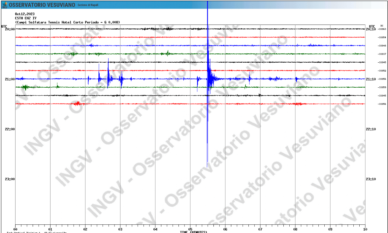Click the 'Sezione di Napoli' header text
The image size is (388, 233).
(x=88, y=5)
